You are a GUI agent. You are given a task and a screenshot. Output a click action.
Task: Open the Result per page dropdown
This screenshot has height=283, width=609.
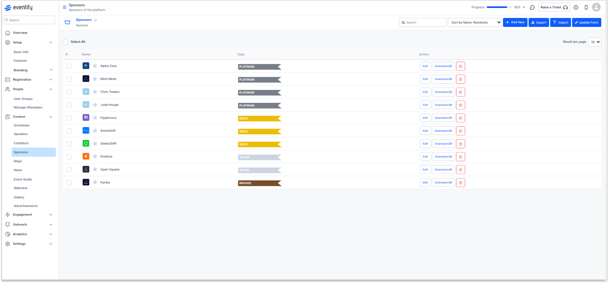point(595,42)
